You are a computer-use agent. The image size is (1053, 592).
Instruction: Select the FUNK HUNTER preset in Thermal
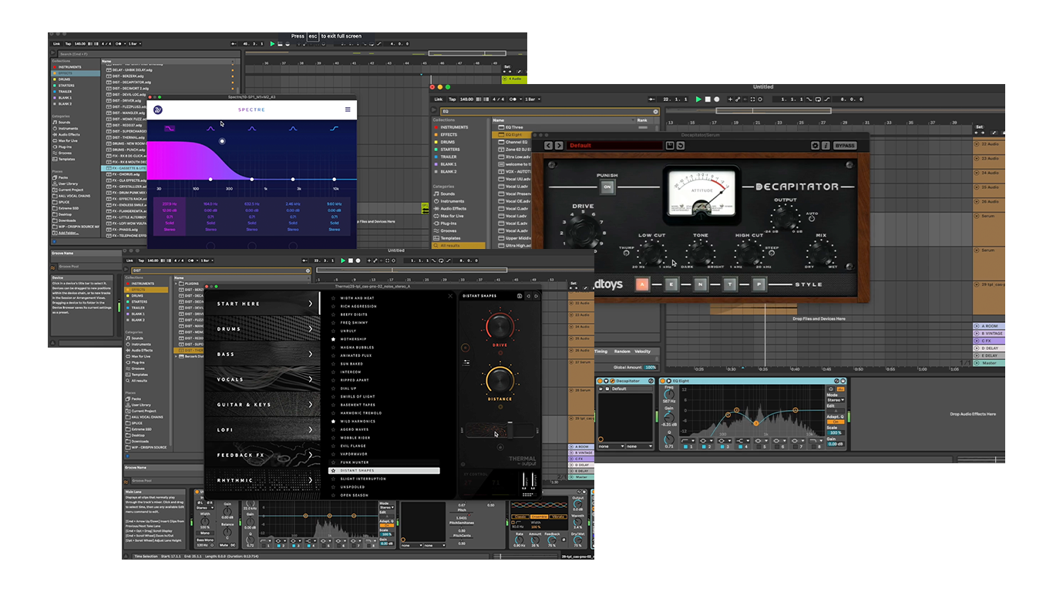(355, 462)
